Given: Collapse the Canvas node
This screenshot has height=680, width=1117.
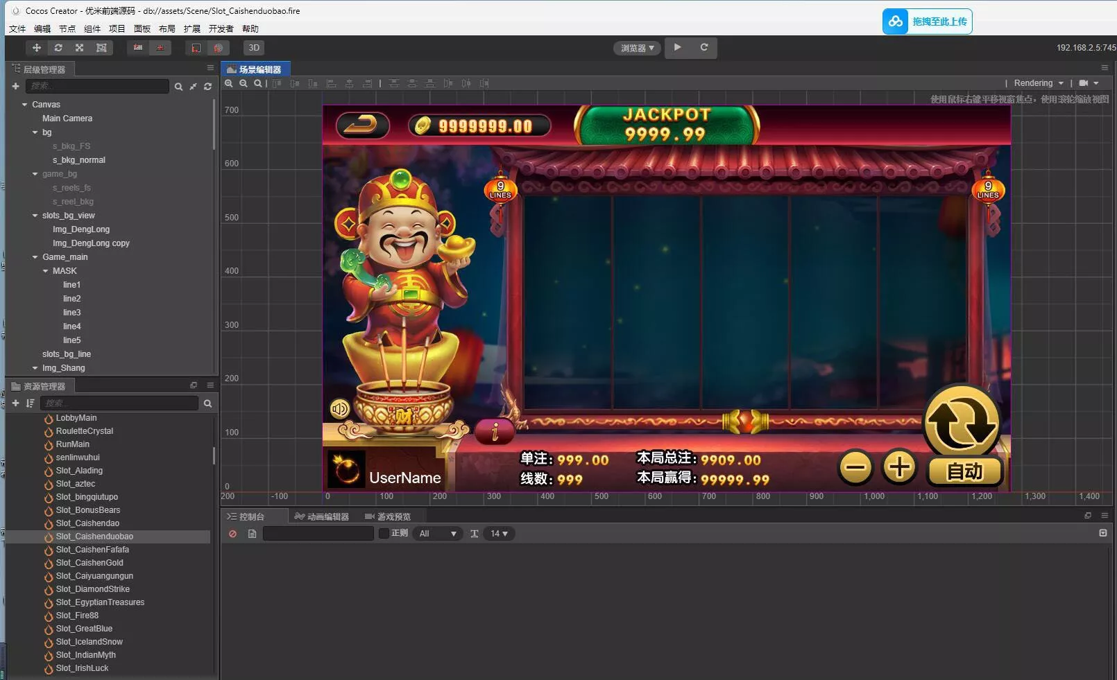Looking at the screenshot, I should pyautogui.click(x=25, y=105).
